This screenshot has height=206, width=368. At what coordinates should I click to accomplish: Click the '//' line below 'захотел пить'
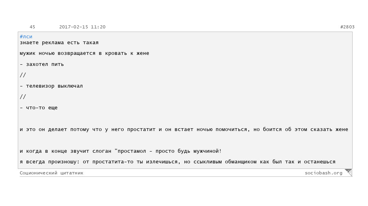(x=23, y=75)
